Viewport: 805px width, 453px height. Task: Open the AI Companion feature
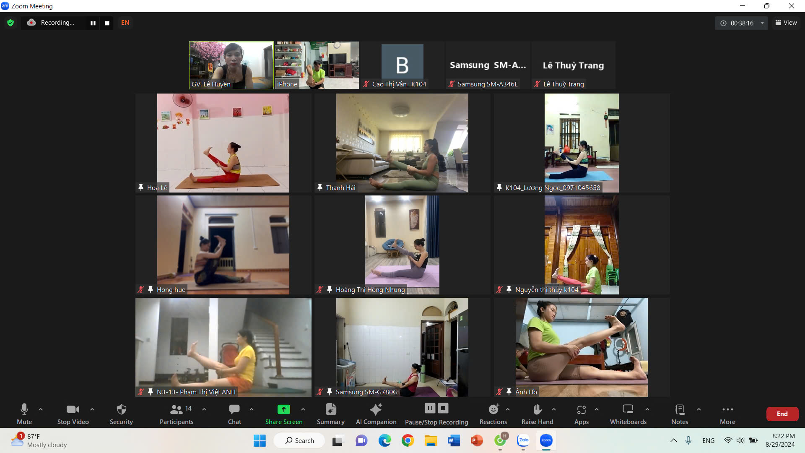pyautogui.click(x=376, y=413)
